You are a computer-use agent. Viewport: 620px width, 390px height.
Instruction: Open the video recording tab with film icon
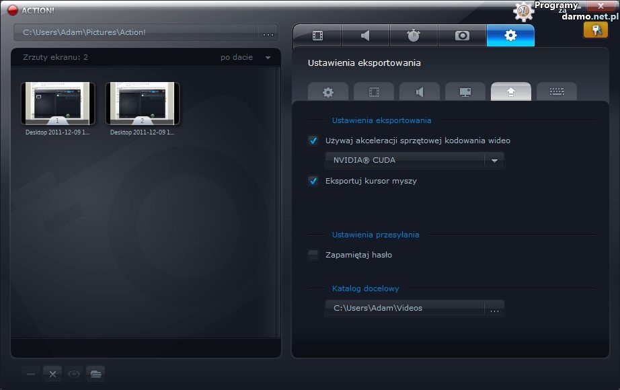pyautogui.click(x=317, y=36)
